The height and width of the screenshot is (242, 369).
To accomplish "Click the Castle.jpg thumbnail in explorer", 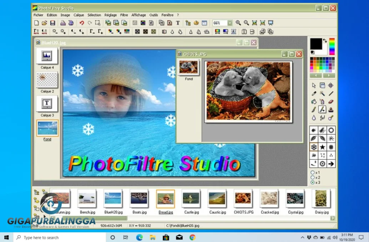I will coord(191,199).
